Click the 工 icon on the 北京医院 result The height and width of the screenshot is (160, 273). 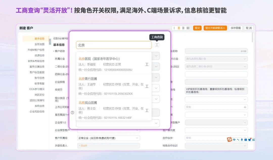pos(147,64)
